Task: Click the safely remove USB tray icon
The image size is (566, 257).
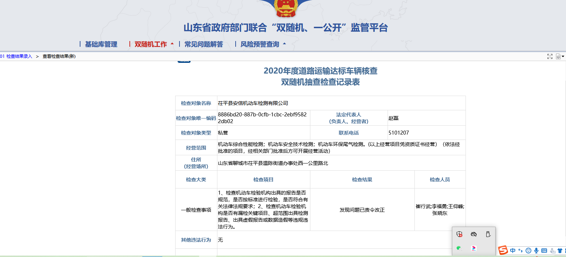Action: pyautogui.click(x=488, y=234)
